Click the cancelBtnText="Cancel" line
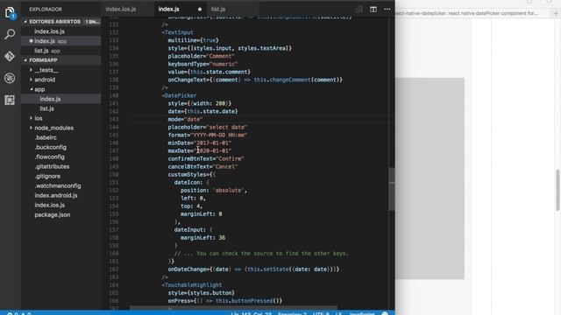 tap(202, 166)
